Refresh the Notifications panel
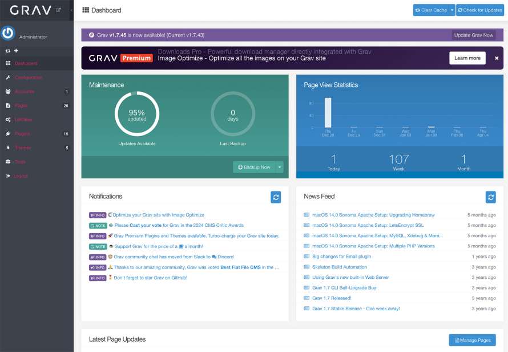The width and height of the screenshot is (508, 352). 276,197
